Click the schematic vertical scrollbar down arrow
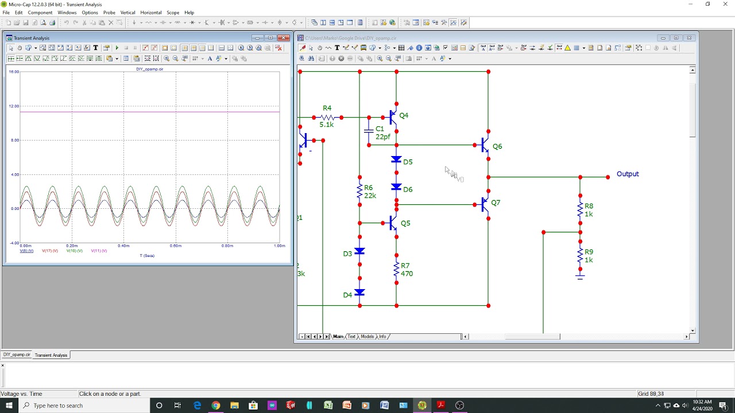Image resolution: width=735 pixels, height=413 pixels. [693, 330]
